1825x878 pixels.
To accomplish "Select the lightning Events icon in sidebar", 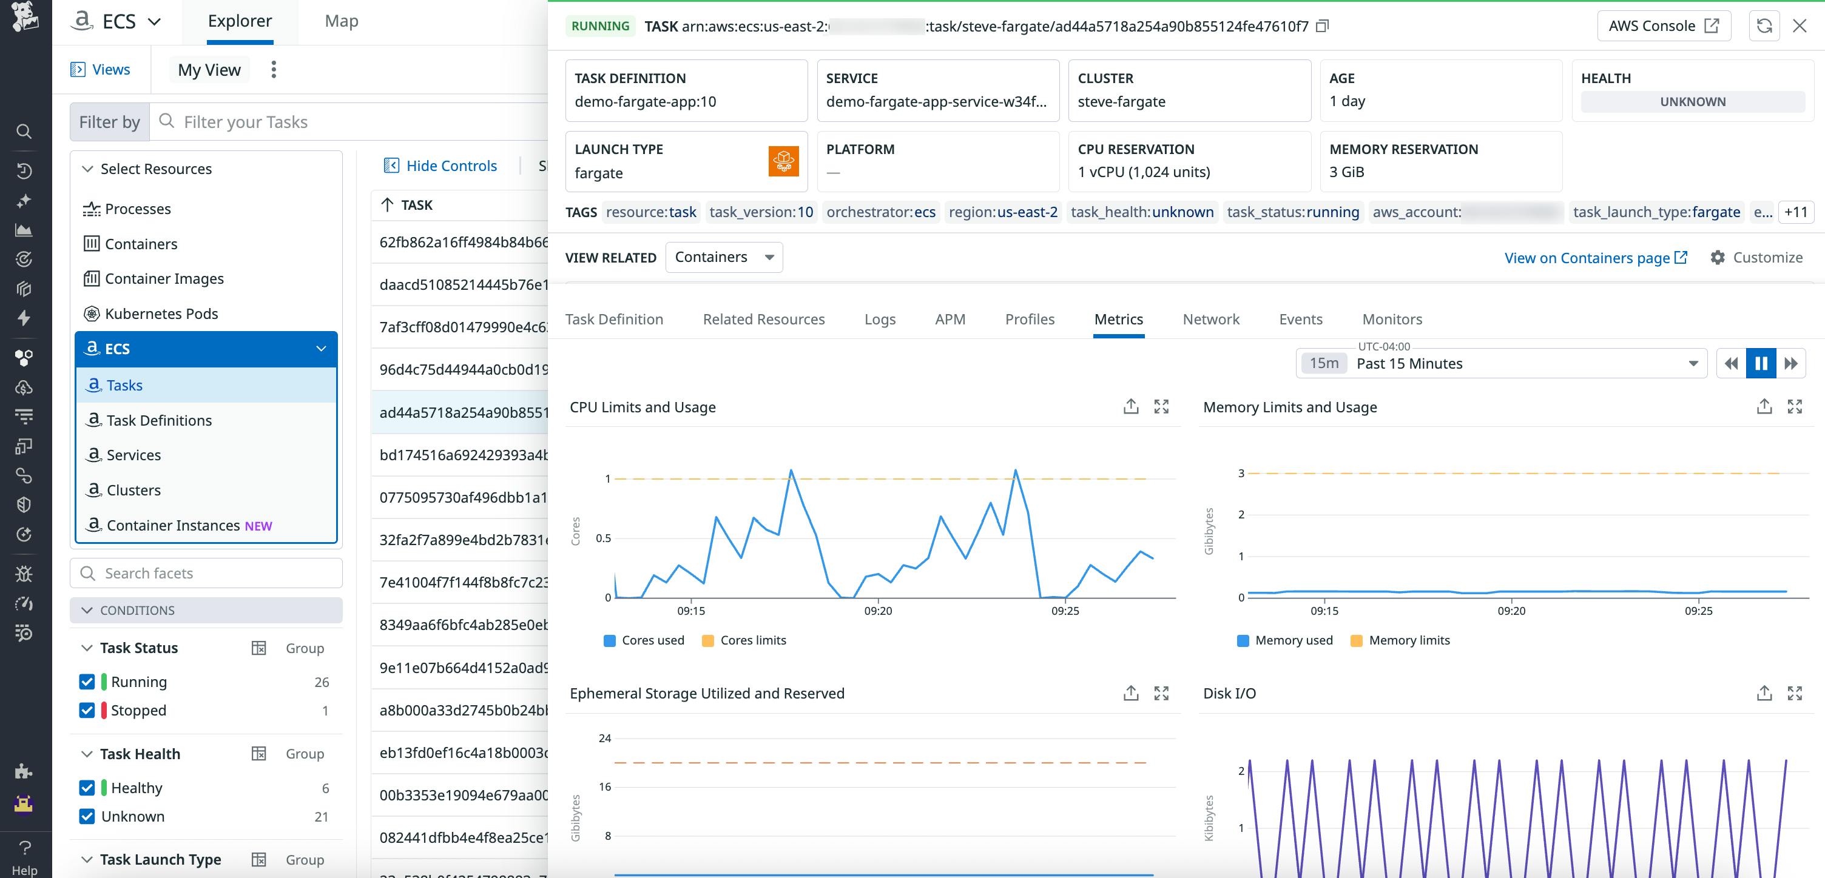I will tap(25, 318).
